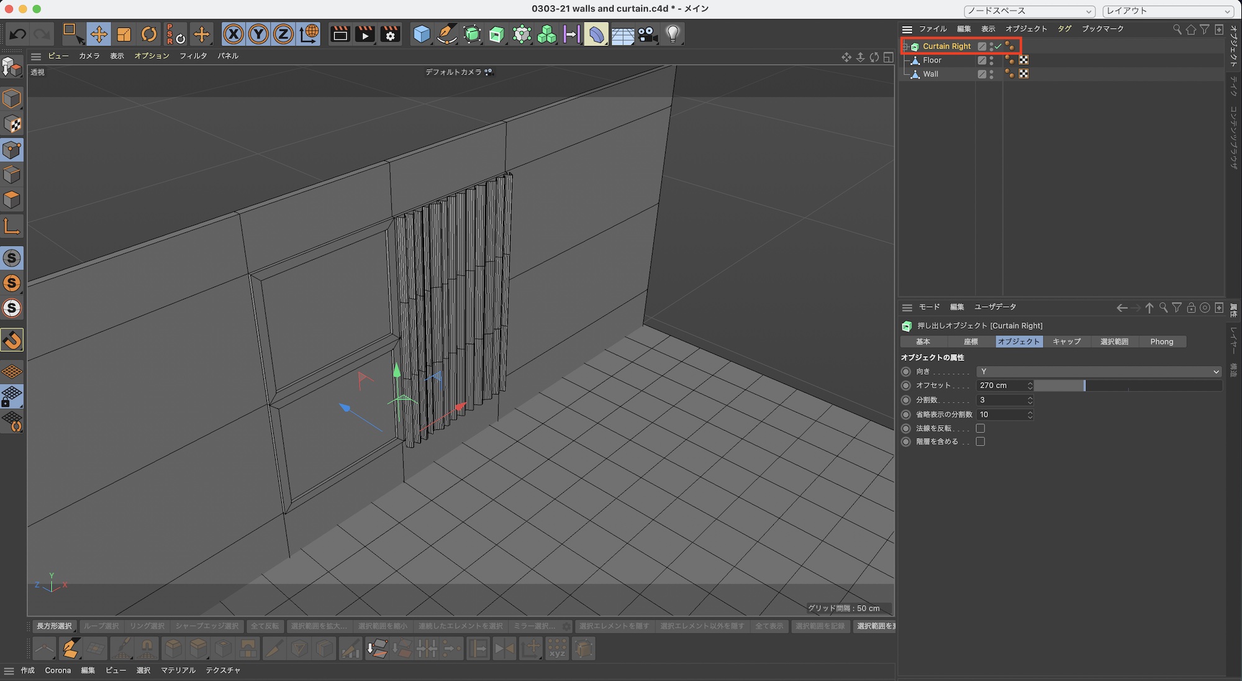Select the Rotate tool
The image size is (1242, 681).
click(149, 34)
